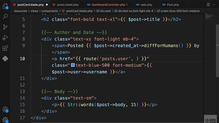Viewport: 219px width, 123px height.
Task: Click font-medium in the anchor class
Action: pos(127,65)
